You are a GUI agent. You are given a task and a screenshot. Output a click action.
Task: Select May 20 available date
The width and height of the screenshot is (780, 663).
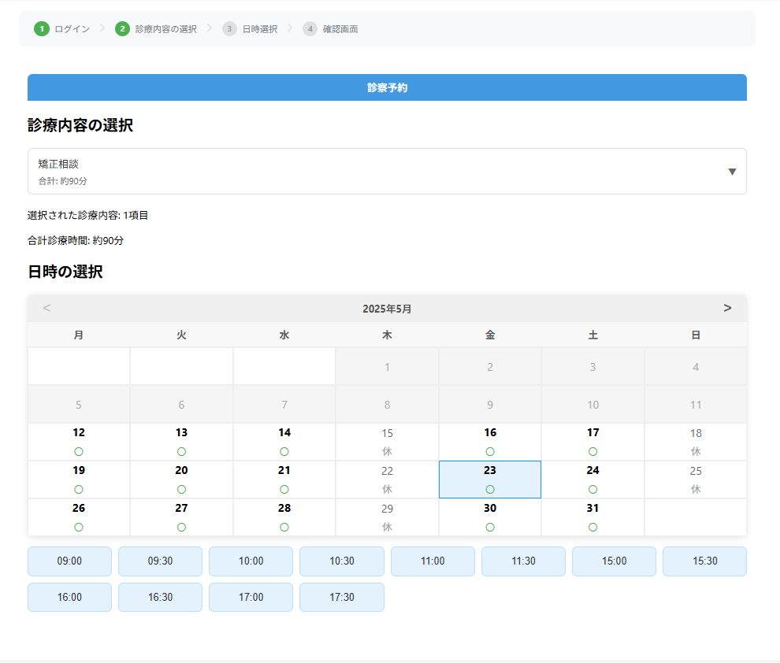click(x=181, y=480)
